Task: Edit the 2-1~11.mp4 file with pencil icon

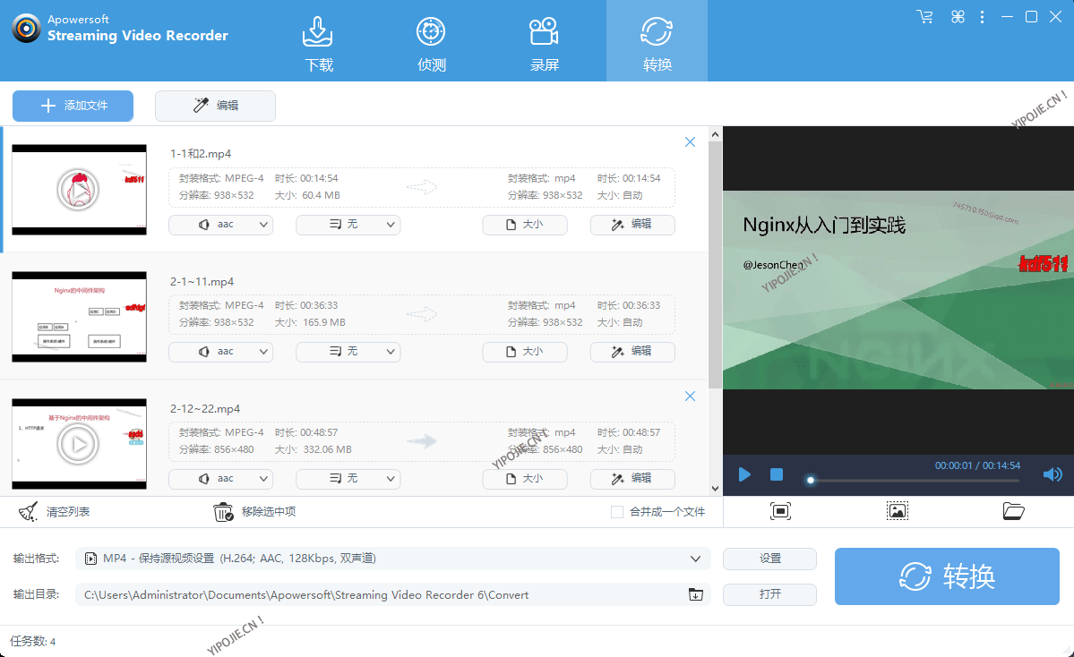Action: 632,352
